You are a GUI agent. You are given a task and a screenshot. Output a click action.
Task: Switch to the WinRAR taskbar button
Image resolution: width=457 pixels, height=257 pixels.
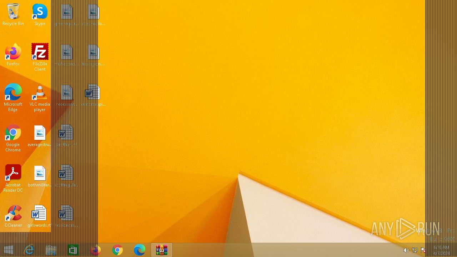click(x=162, y=250)
